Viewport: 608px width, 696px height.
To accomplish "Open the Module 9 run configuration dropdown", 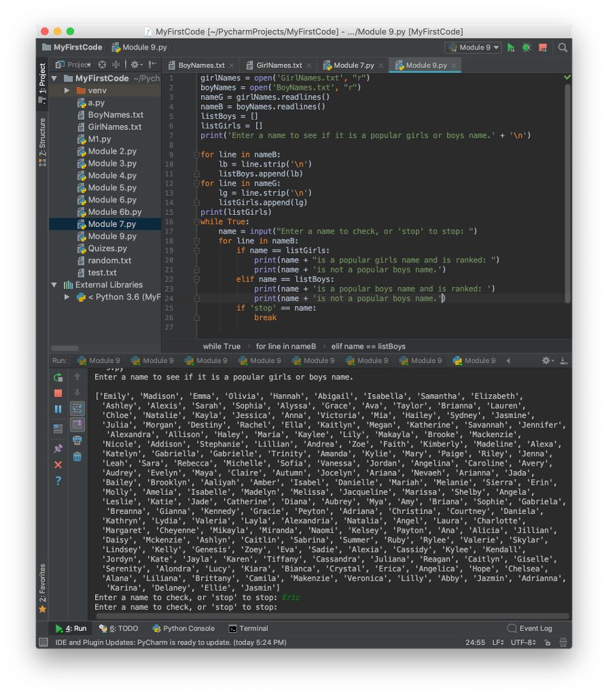I will pyautogui.click(x=474, y=48).
